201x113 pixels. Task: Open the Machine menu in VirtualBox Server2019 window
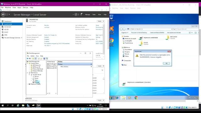click(8, 8)
